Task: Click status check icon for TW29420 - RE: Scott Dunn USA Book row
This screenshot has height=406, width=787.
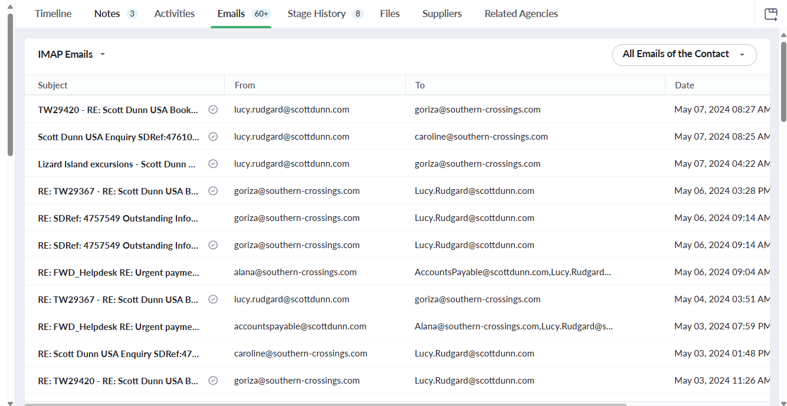Action: tap(214, 110)
